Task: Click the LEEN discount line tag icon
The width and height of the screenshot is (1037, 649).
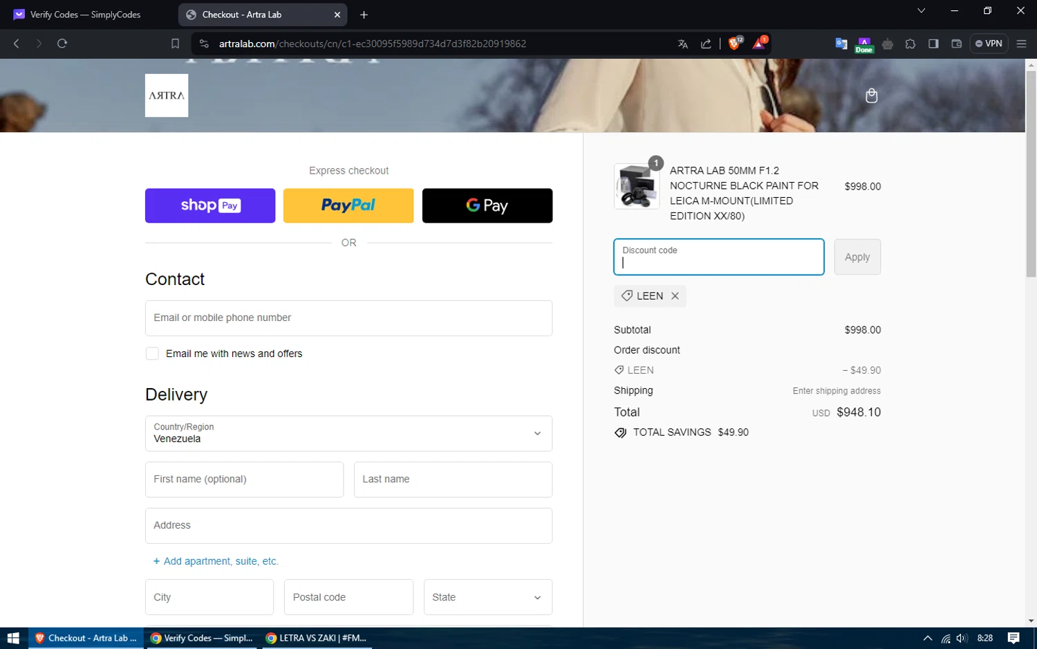Action: click(x=619, y=370)
